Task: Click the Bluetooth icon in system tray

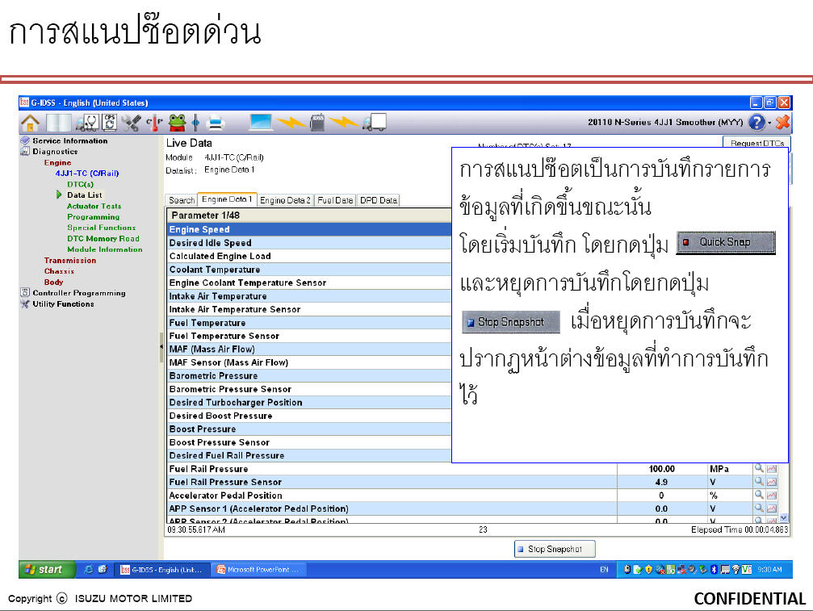Action: (714, 570)
